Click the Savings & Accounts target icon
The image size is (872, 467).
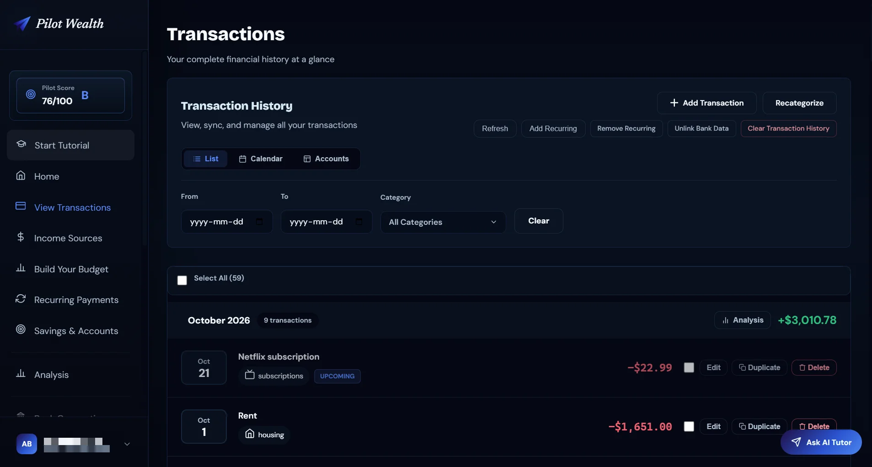coord(21,329)
